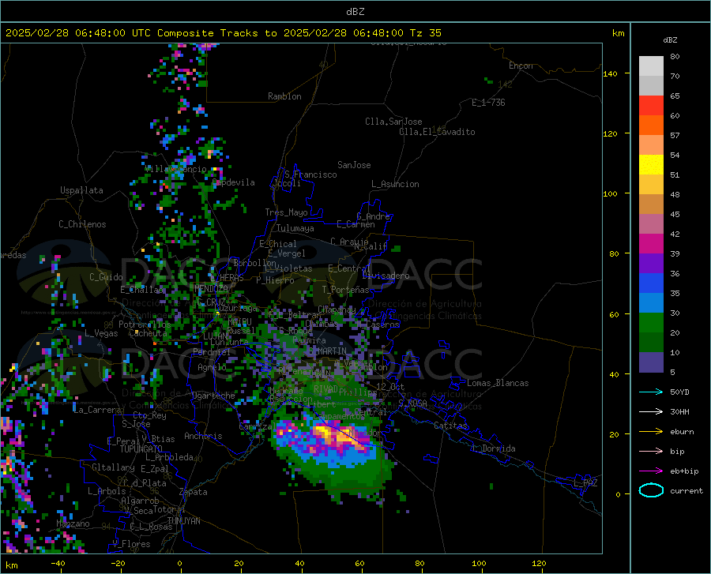Viewport: 711px width, 574px height.
Task: Click the 'Lomas_Blancas' map label
Action: click(498, 383)
